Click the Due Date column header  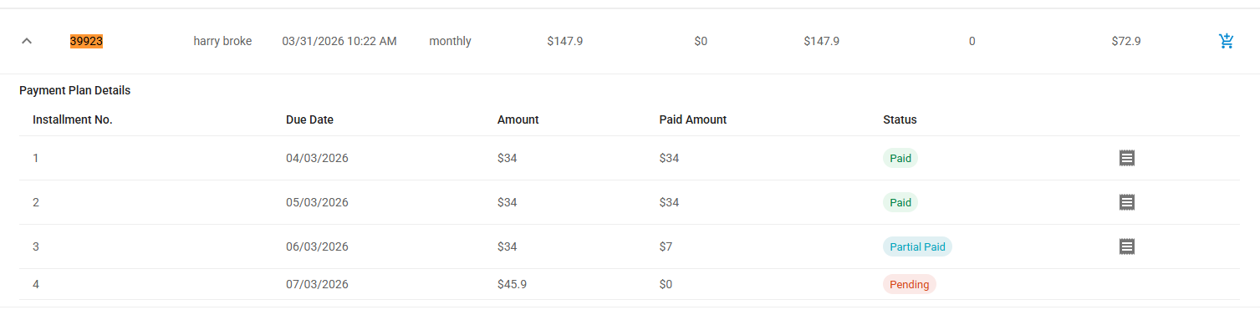(309, 119)
